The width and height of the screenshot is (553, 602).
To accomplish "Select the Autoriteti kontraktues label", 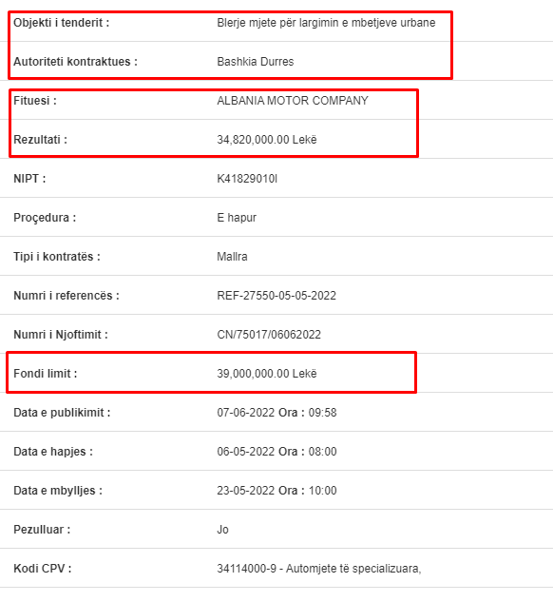I will click(75, 62).
